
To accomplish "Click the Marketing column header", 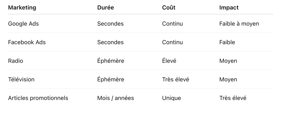I will (22, 8).
